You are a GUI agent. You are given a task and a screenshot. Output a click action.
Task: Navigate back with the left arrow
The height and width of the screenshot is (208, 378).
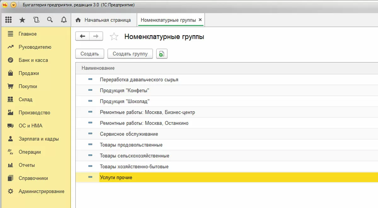coord(83,36)
